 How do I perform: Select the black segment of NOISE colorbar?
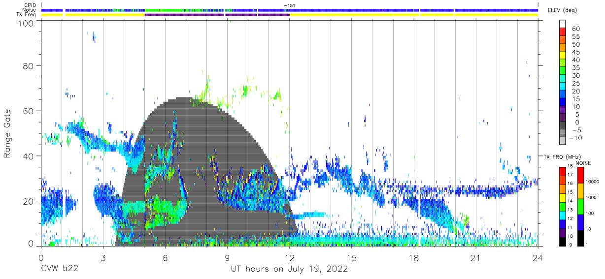580,238
